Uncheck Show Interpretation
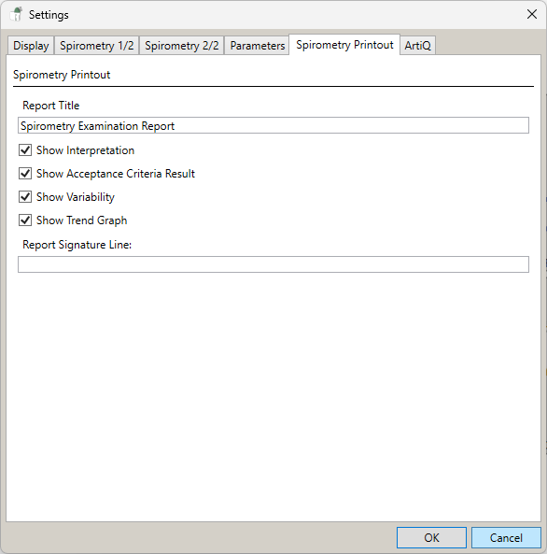 click(25, 150)
